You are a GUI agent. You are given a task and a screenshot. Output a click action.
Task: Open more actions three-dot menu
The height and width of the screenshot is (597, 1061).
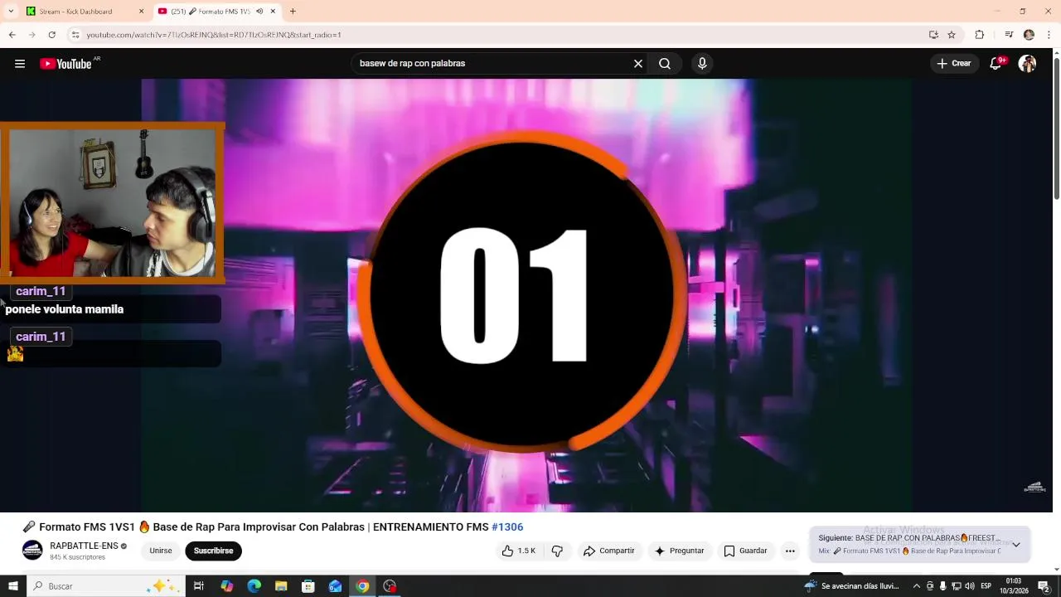pyautogui.click(x=790, y=551)
